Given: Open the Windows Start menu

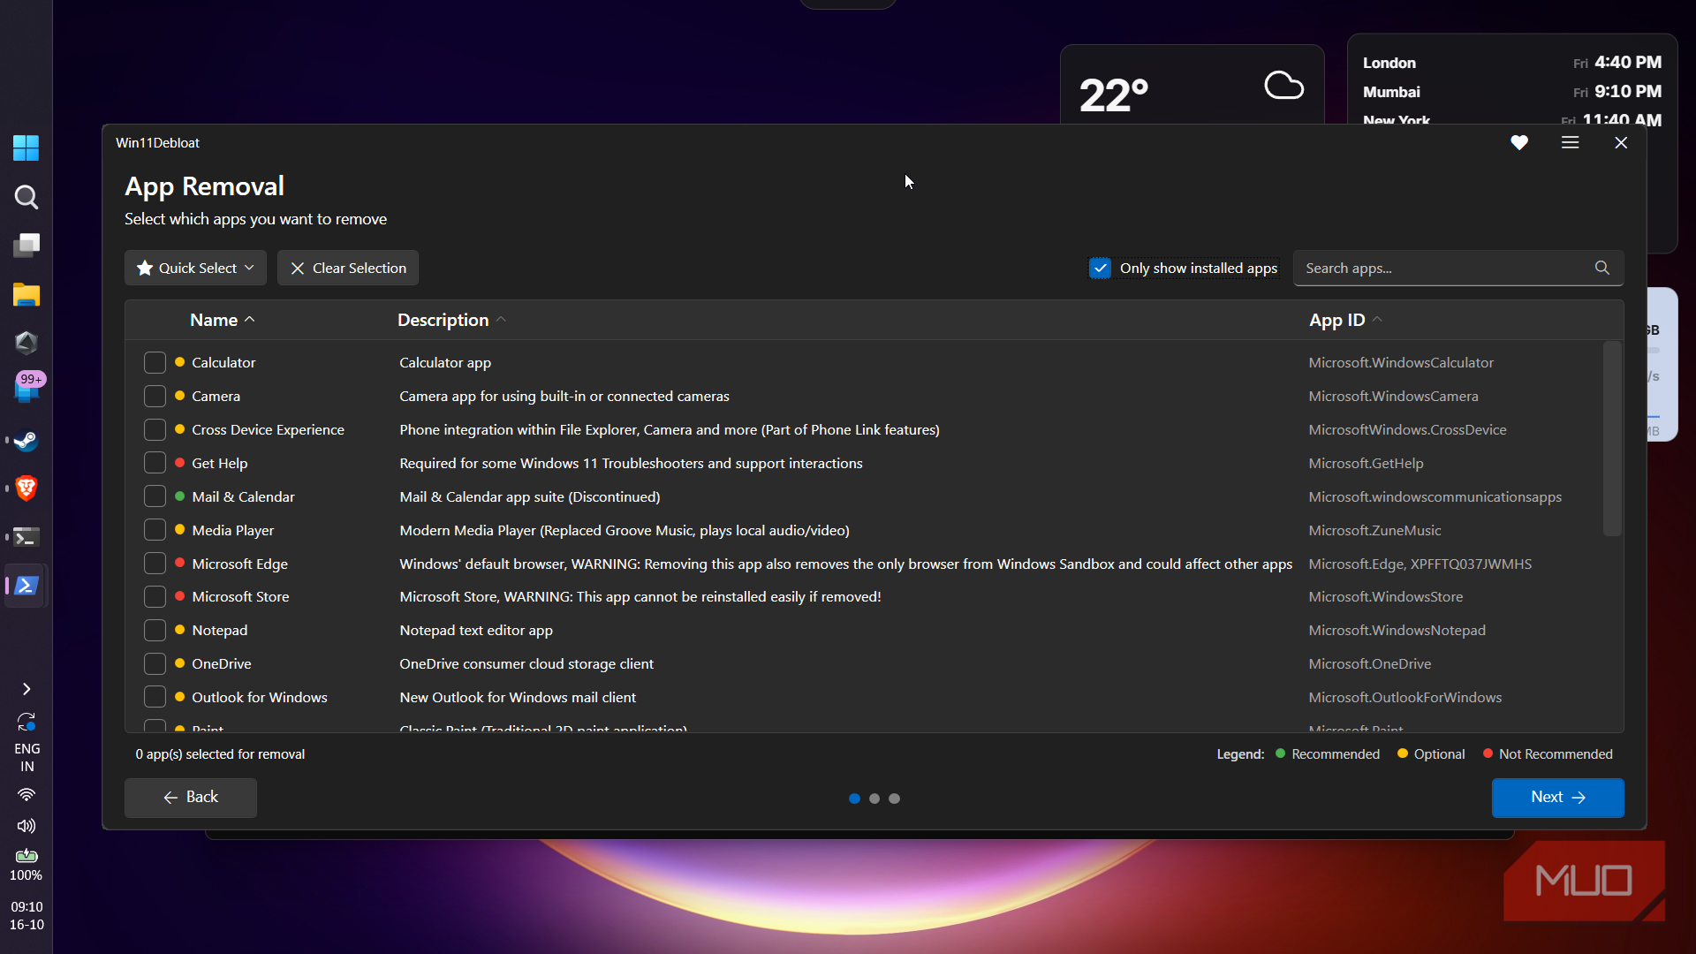Looking at the screenshot, I should [26, 148].
